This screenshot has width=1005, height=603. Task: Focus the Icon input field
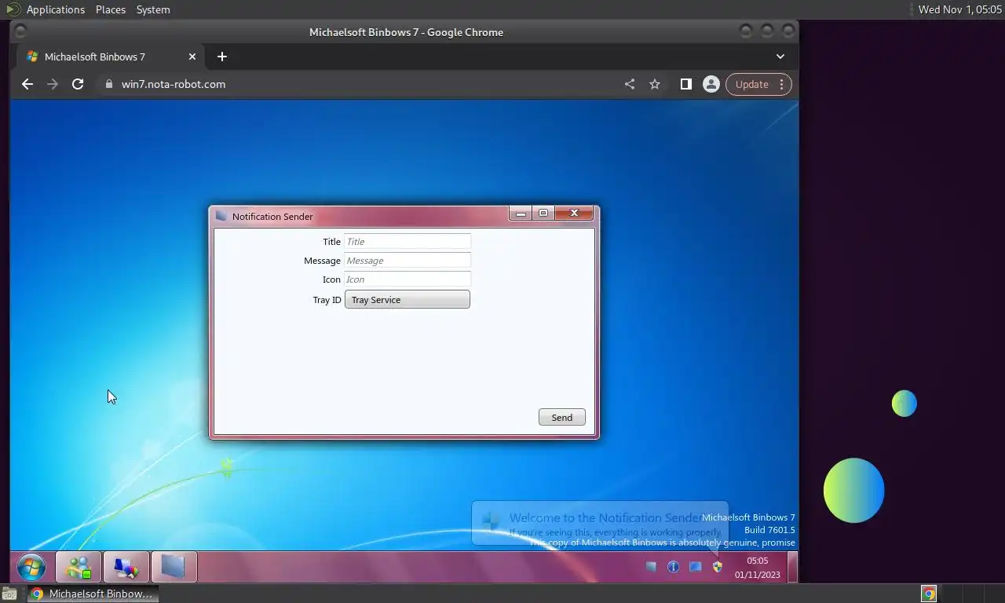coord(407,280)
